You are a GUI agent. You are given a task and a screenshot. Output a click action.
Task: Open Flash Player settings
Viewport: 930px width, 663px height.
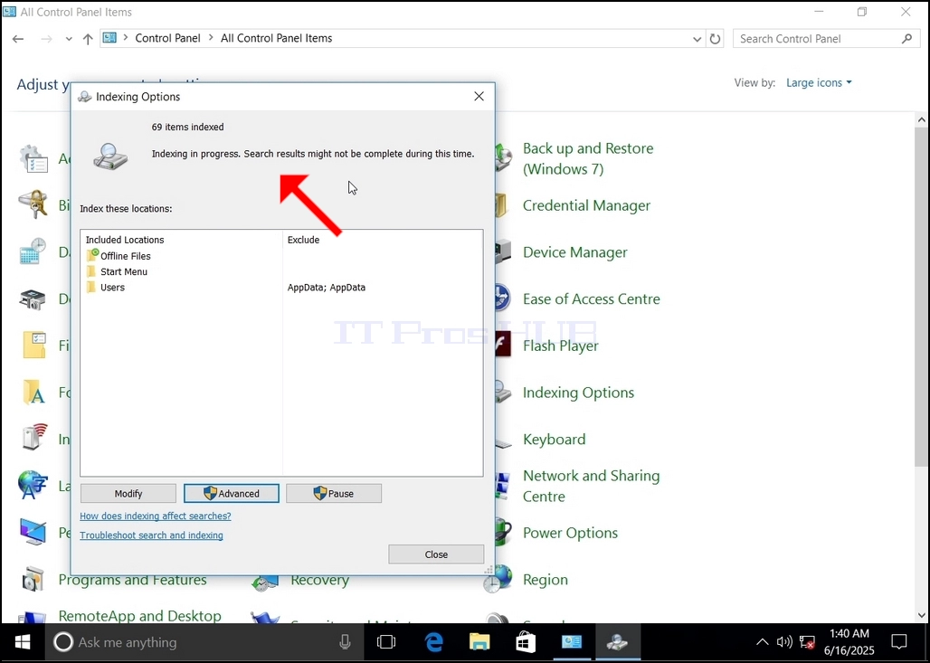(561, 346)
